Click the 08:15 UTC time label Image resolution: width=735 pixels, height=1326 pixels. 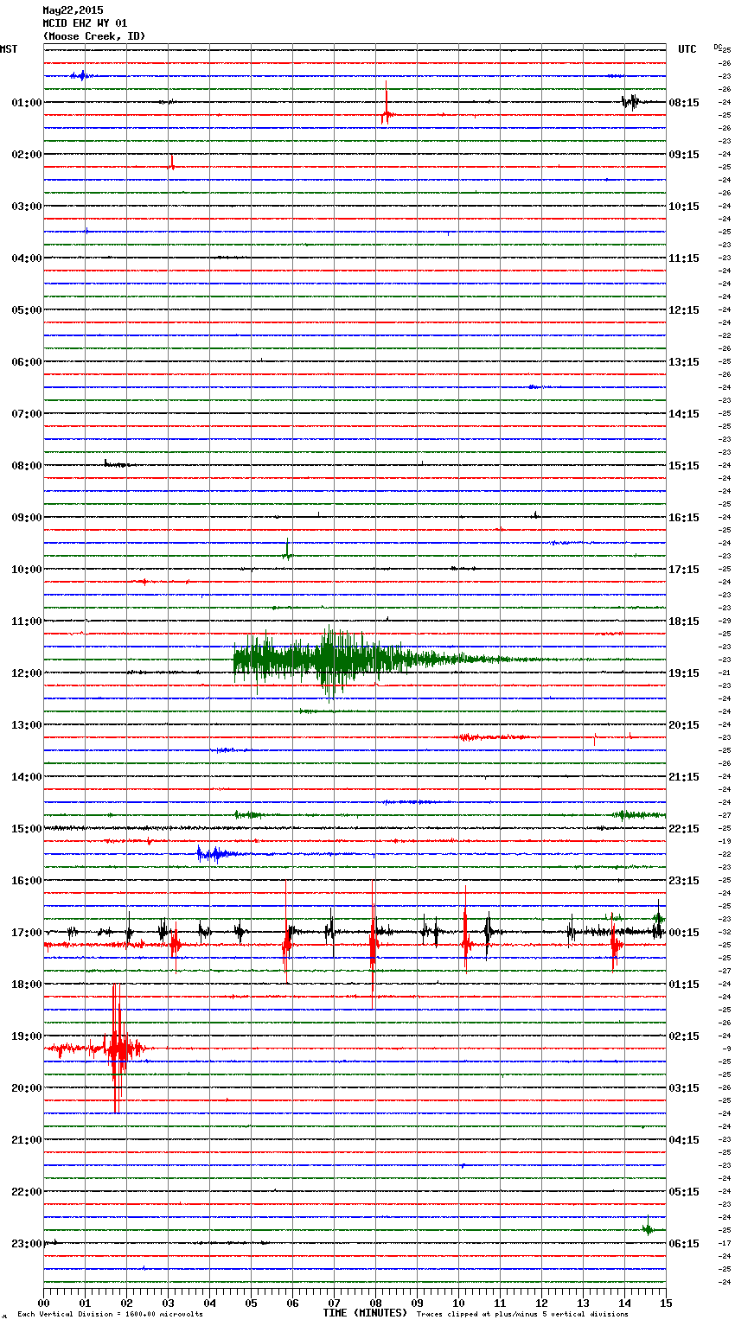click(x=684, y=103)
